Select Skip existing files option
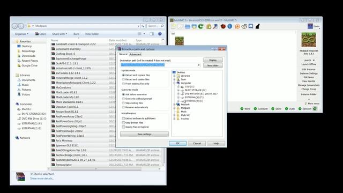This screenshot has height=193, width=343. 123,103
